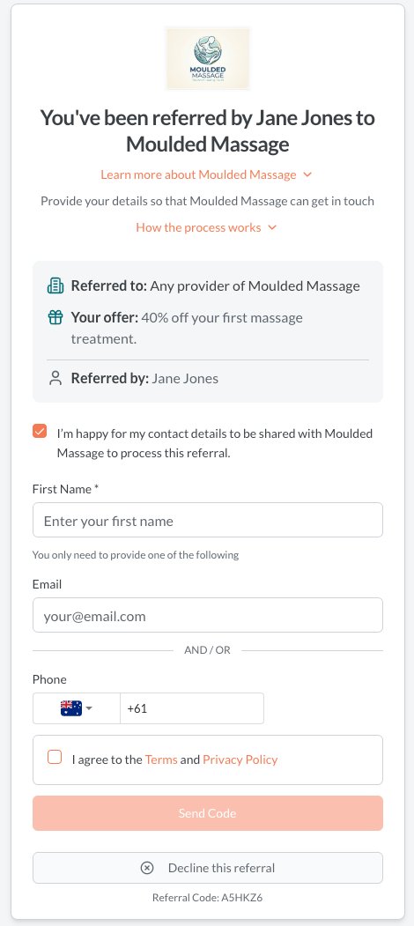Open the phone country code dropdown
This screenshot has width=414, height=926.
click(76, 708)
